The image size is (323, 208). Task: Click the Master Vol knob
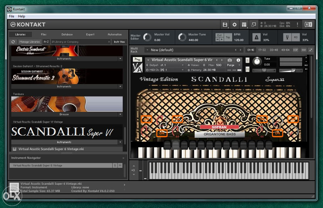147,37
